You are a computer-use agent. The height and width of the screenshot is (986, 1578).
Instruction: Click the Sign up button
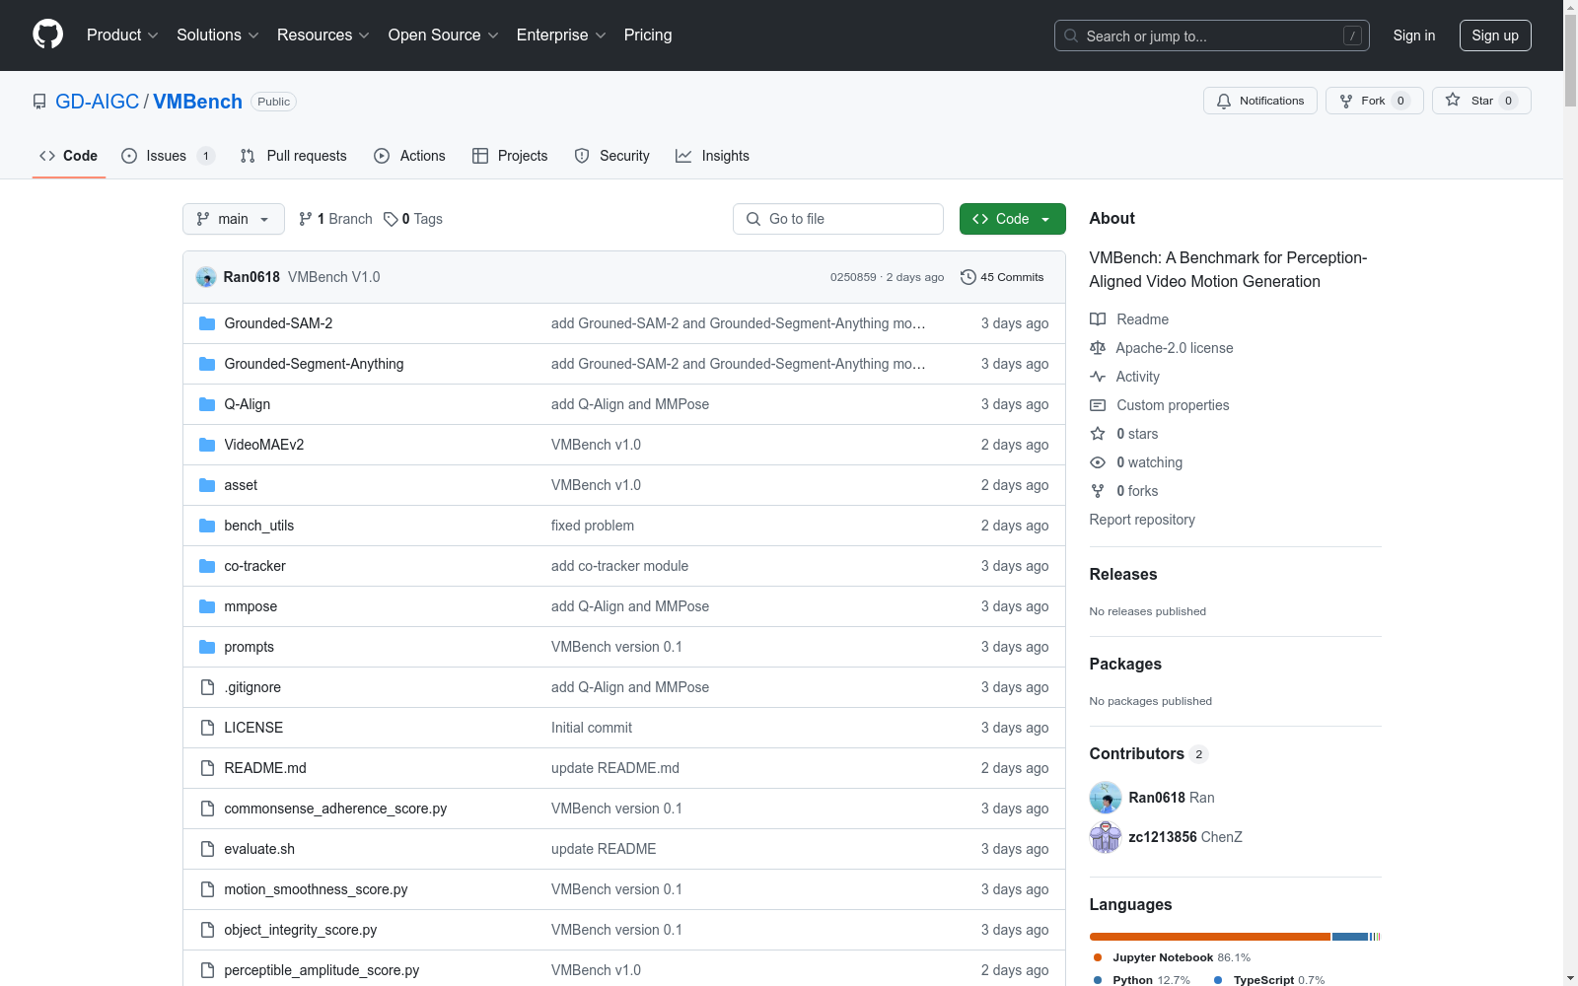(1495, 35)
